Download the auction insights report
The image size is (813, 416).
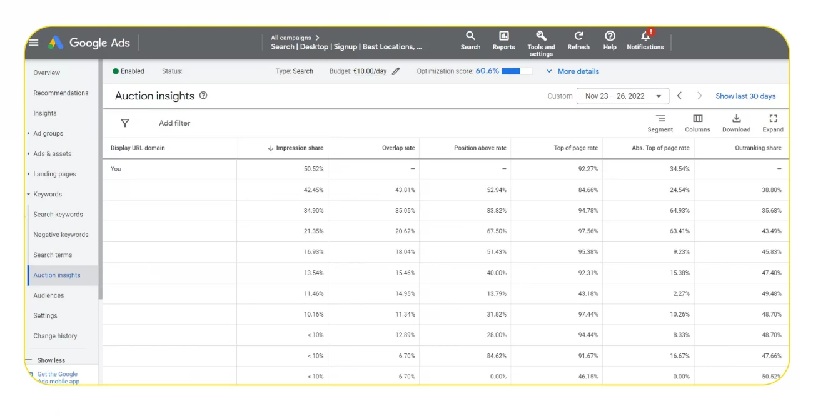[736, 123]
